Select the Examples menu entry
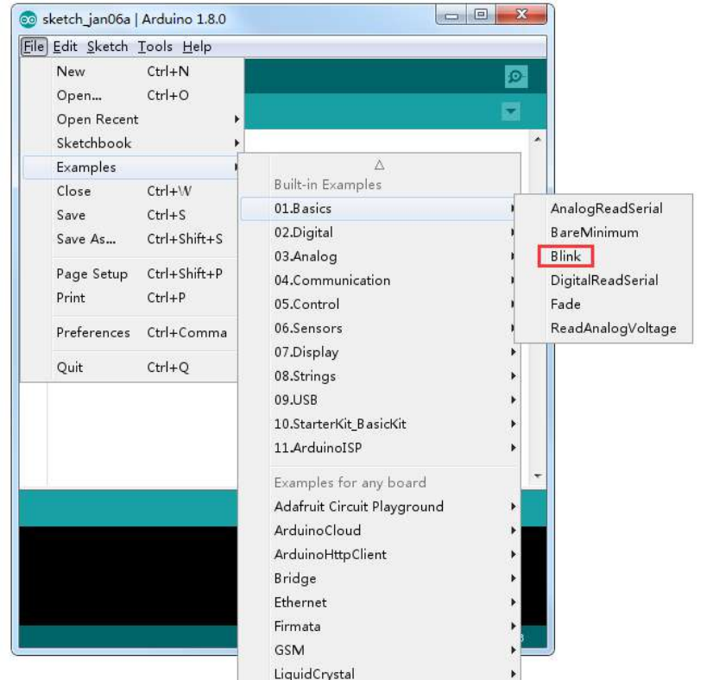 (x=130, y=167)
